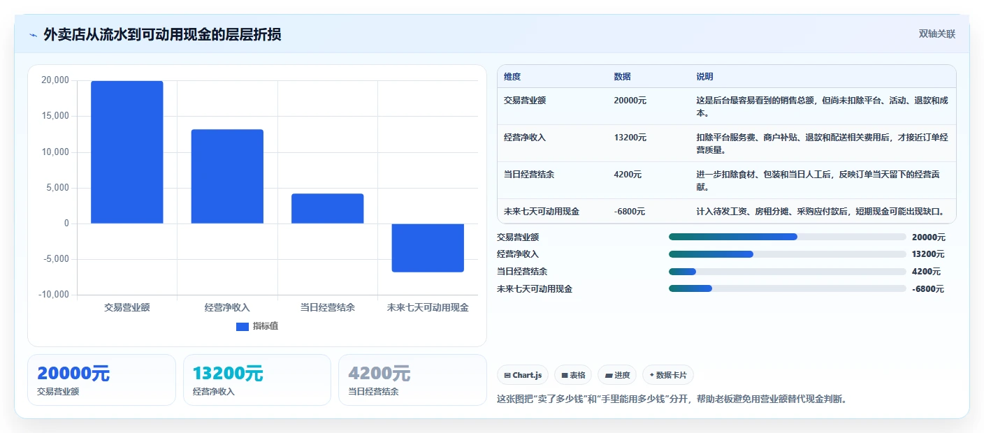The height and width of the screenshot is (433, 984).
Task: Click the description starting 这是后台最容易看到
Action: (822, 106)
